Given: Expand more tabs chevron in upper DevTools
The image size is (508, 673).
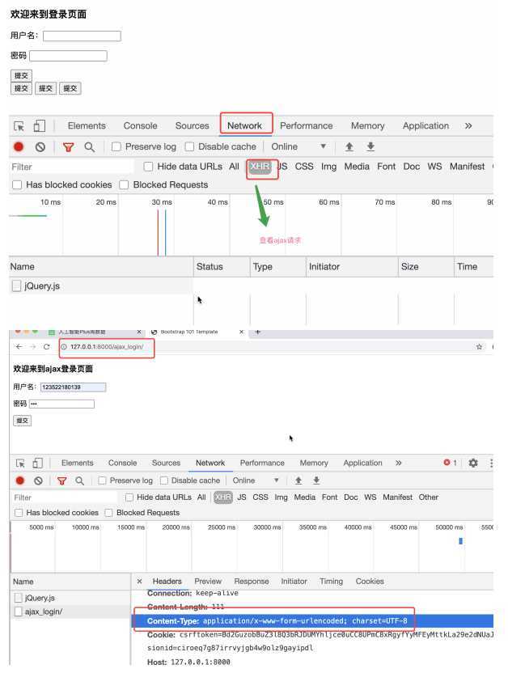Looking at the screenshot, I should [468, 125].
